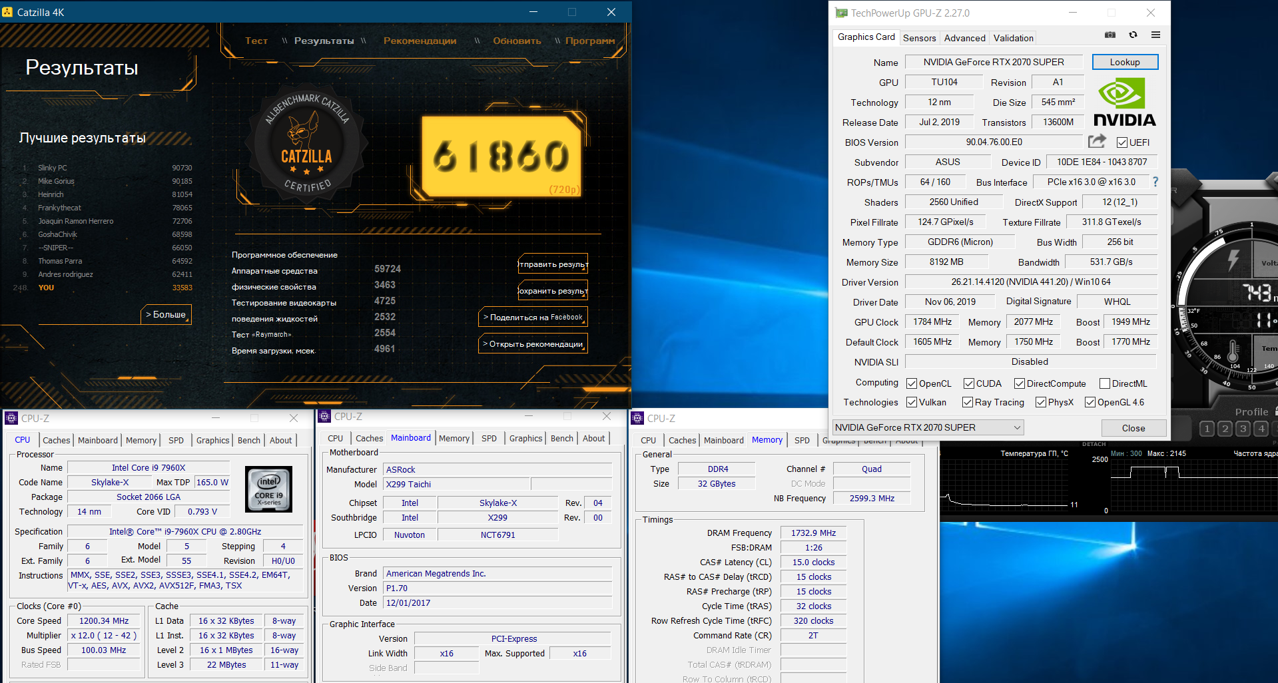Screen dimensions: 1278x683
Task: Open Catzilla Результаты tab
Action: point(324,41)
